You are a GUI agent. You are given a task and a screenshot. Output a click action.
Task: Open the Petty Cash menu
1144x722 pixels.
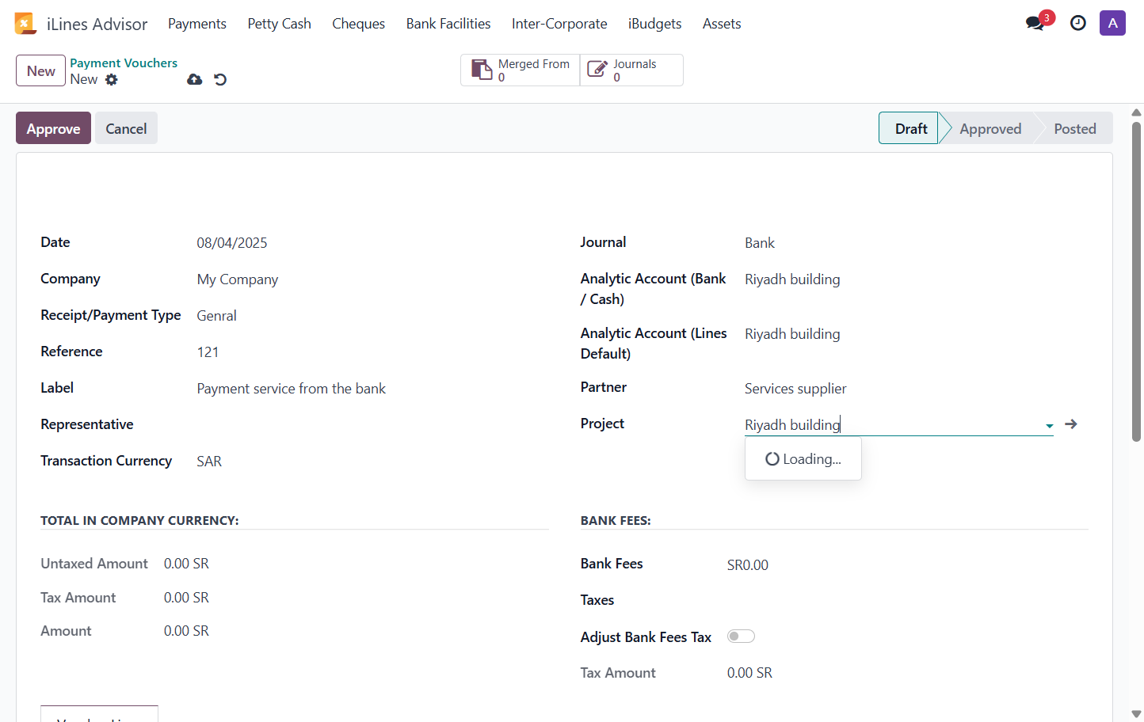(x=279, y=24)
